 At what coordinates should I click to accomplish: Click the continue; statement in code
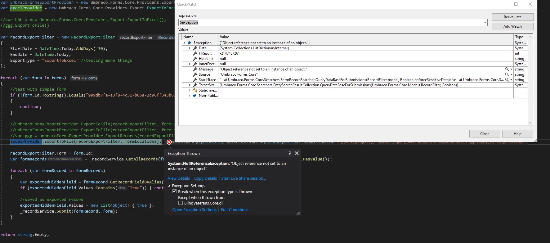(31, 106)
